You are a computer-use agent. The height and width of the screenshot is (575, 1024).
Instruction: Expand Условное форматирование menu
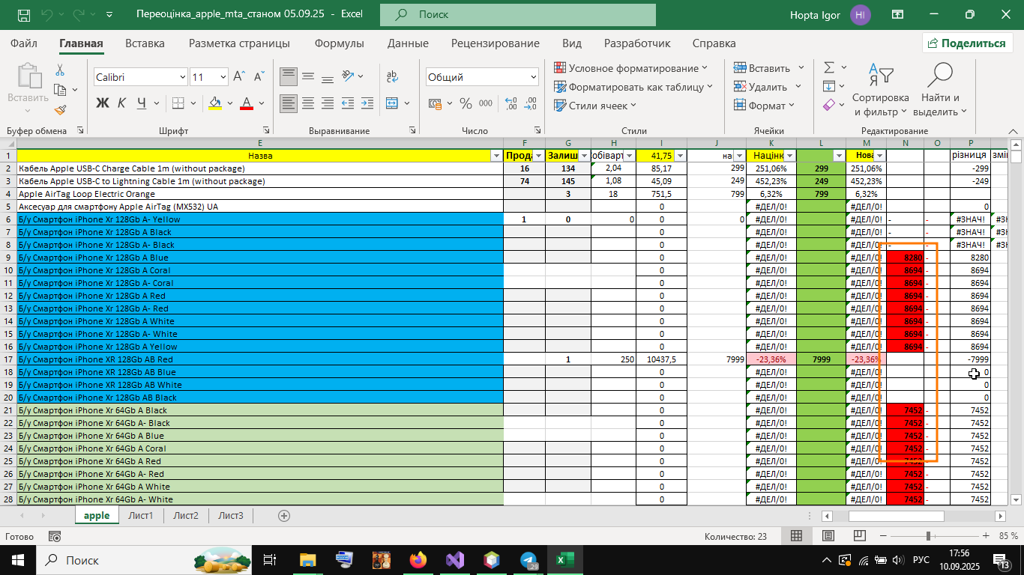(x=630, y=68)
